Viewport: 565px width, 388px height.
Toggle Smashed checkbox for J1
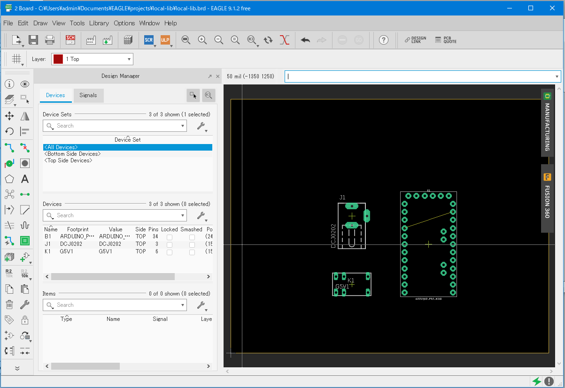[x=192, y=244]
